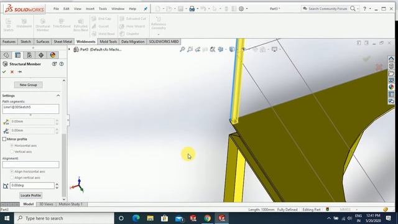Open the search type dropdown arrow
This screenshot has height=224, width=398.
point(358,9)
